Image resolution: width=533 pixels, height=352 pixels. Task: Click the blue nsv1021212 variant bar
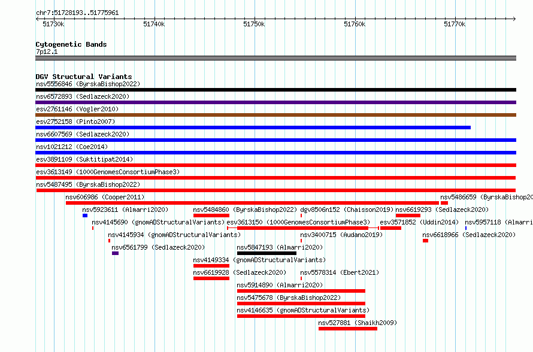click(x=275, y=153)
